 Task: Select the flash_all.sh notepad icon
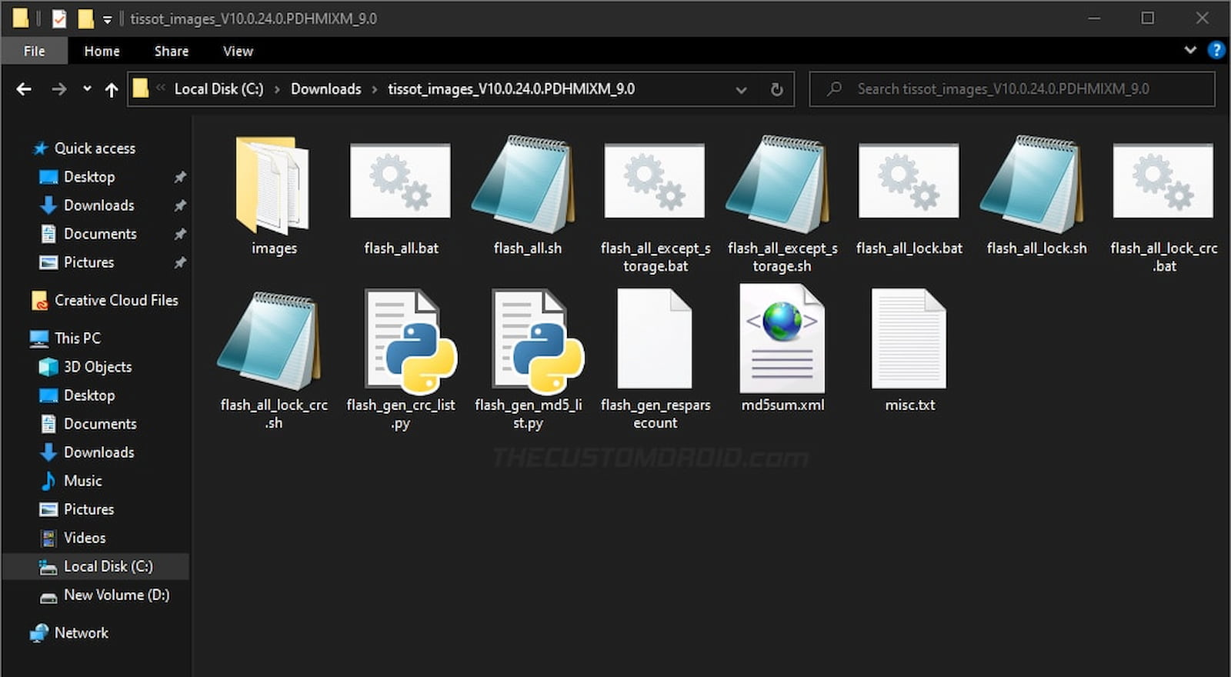point(527,185)
